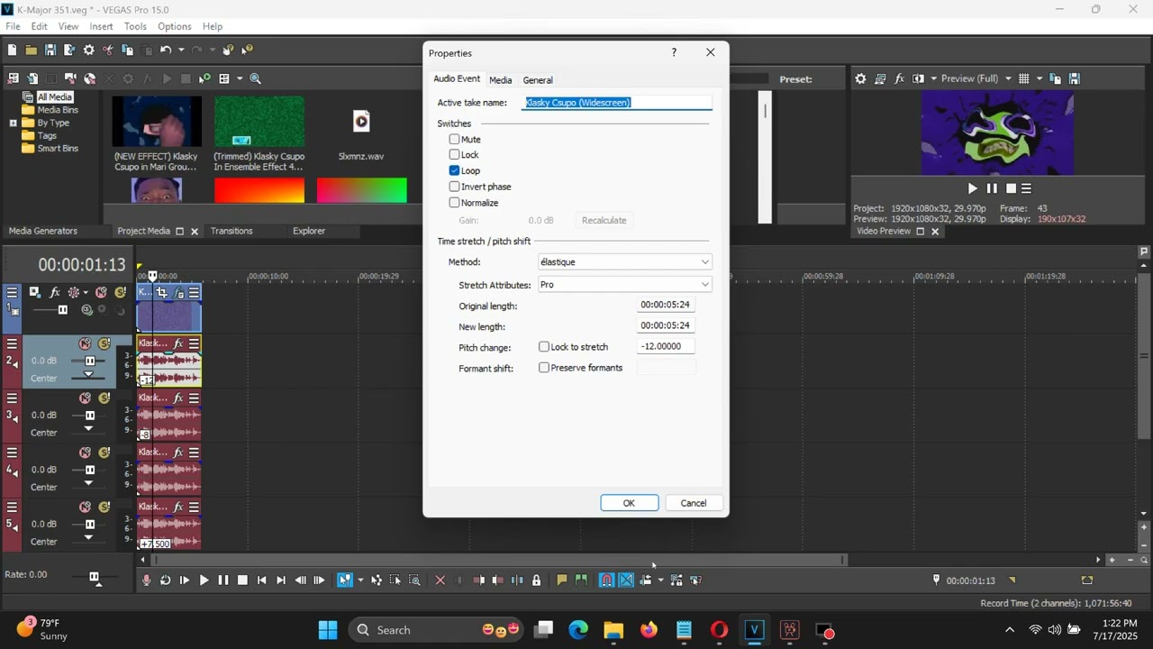Click the Record microphone button

[x=146, y=580]
